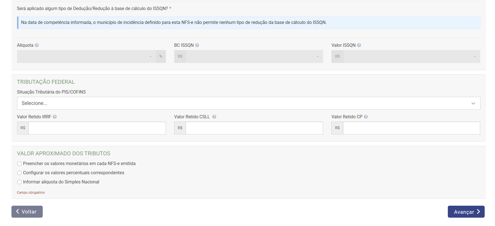495x226 pixels.
Task: Select 'Preencher os valores monetários' radio option
Action: (x=19, y=164)
